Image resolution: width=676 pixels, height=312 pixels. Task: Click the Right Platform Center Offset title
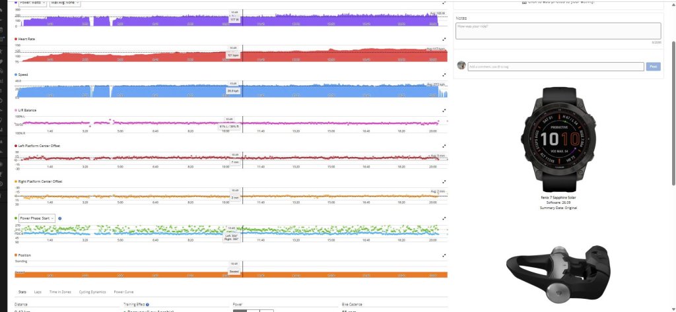coord(40,182)
